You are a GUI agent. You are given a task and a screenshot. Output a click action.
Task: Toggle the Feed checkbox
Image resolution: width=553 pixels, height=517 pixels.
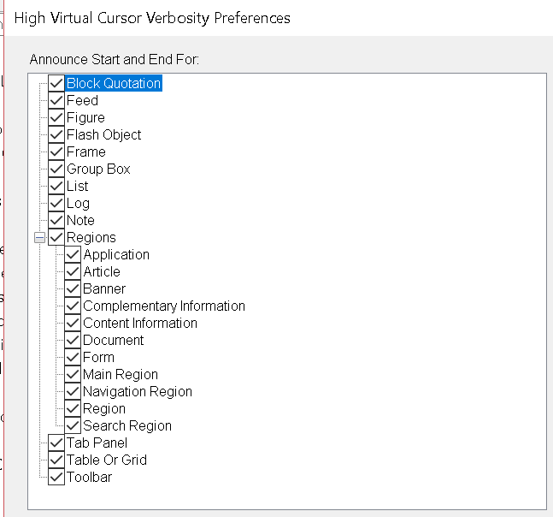(56, 101)
